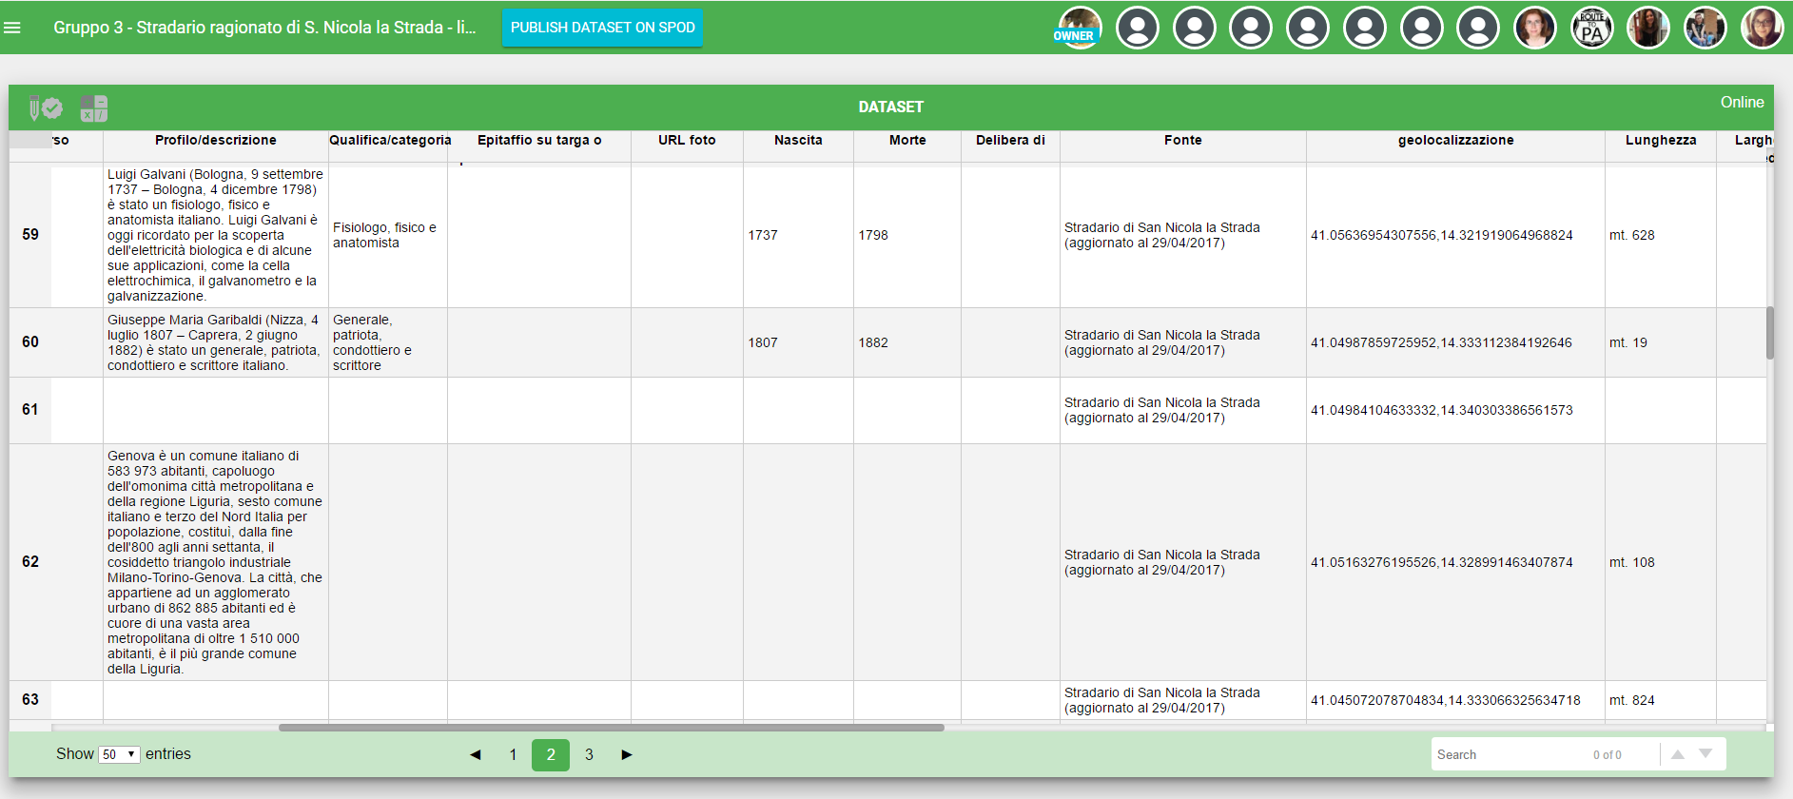Click the Profilo/descrizione column header
This screenshot has height=799, width=1793.
click(x=216, y=140)
